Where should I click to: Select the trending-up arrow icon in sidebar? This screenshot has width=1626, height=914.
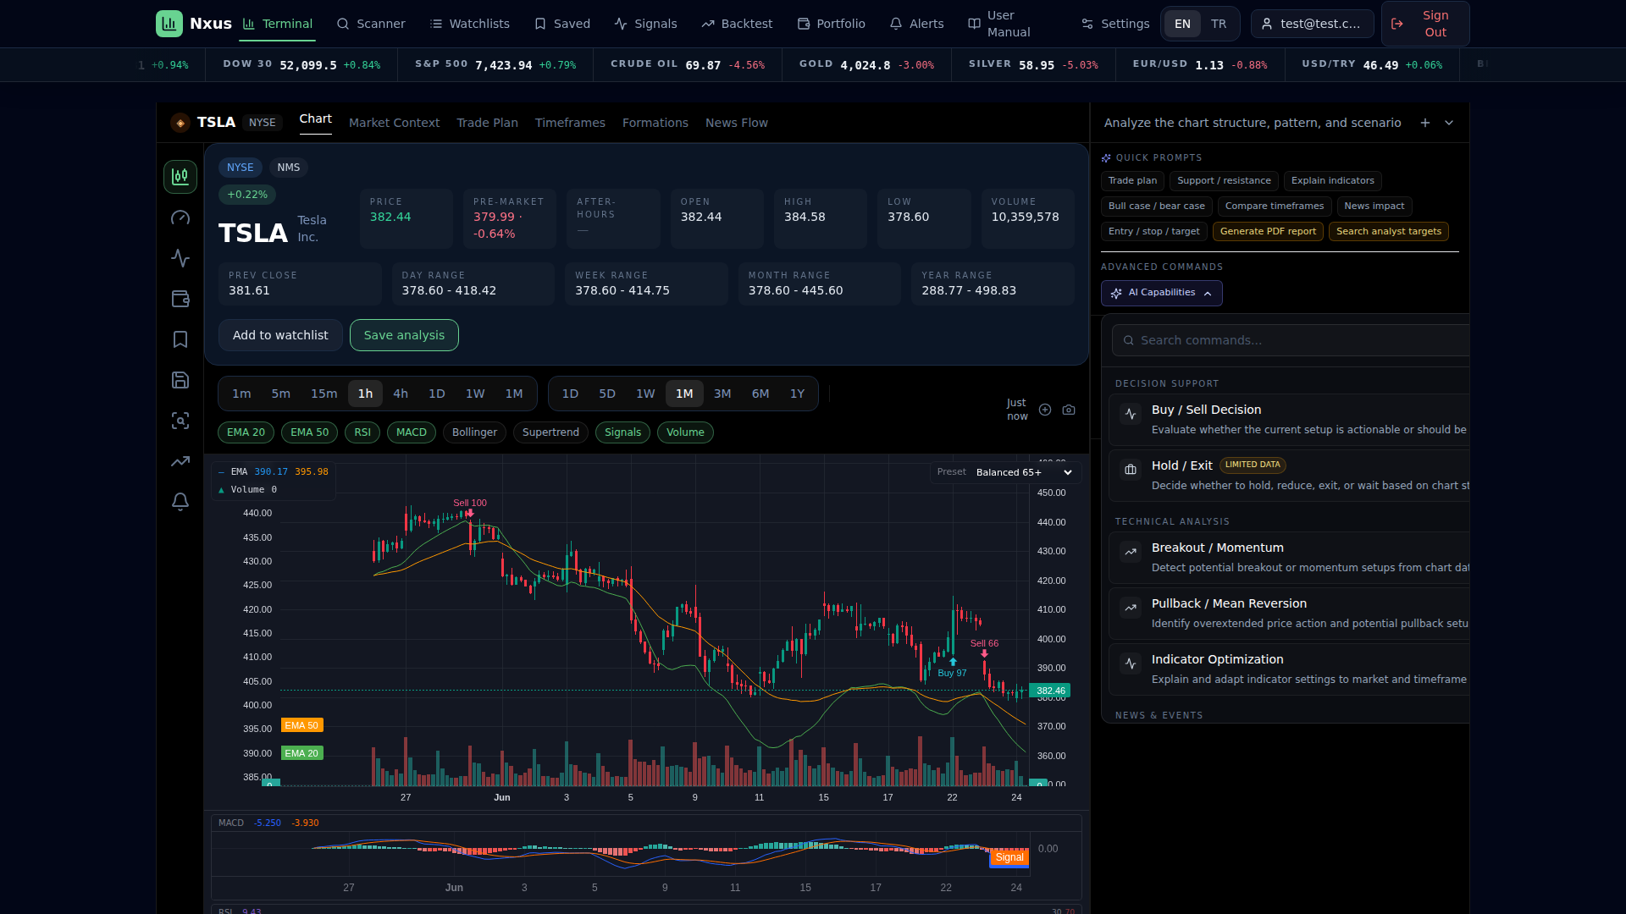tap(180, 461)
